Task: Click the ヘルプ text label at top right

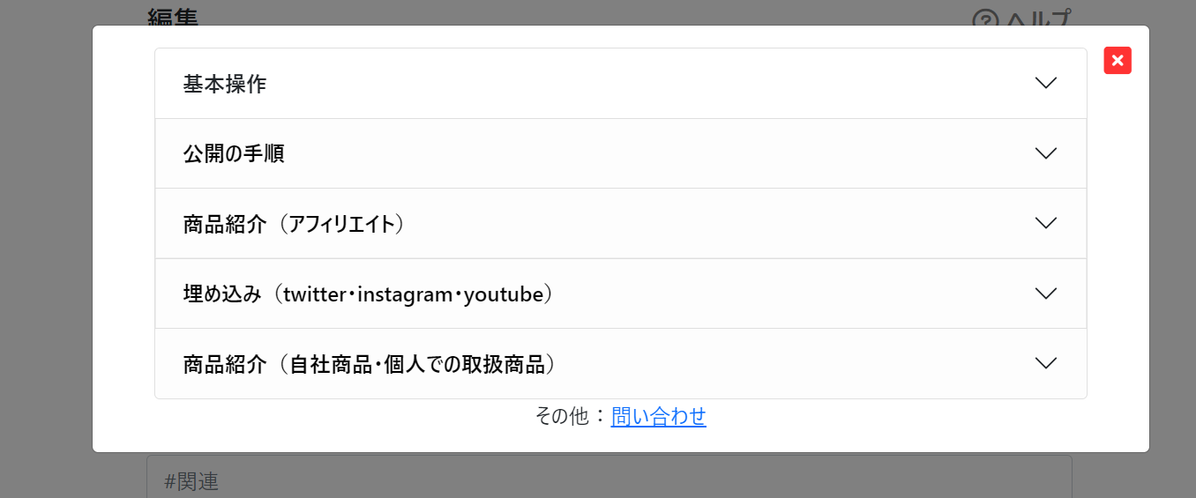Action: [1038, 18]
